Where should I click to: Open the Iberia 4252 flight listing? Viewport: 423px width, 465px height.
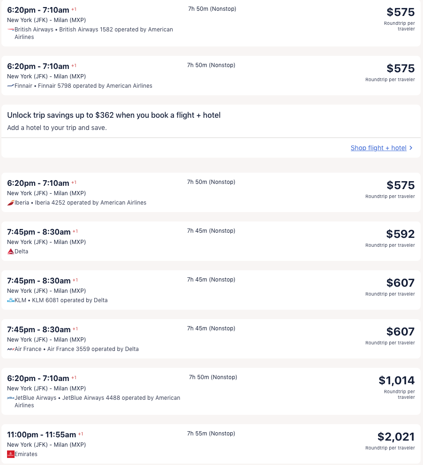tap(211, 192)
